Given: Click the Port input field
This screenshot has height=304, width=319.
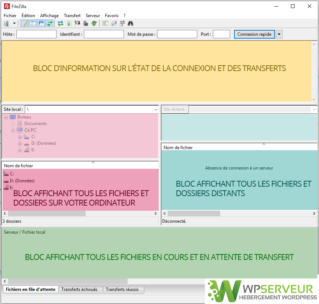Looking at the screenshot, I should click(222, 34).
